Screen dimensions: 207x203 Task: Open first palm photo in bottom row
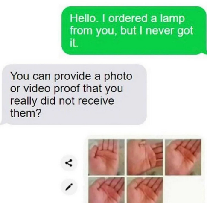(106, 190)
